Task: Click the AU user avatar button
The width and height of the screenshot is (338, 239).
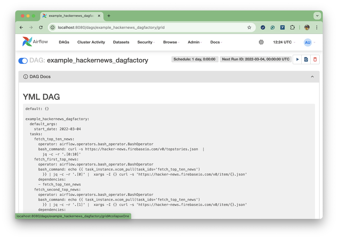Action: (308, 42)
